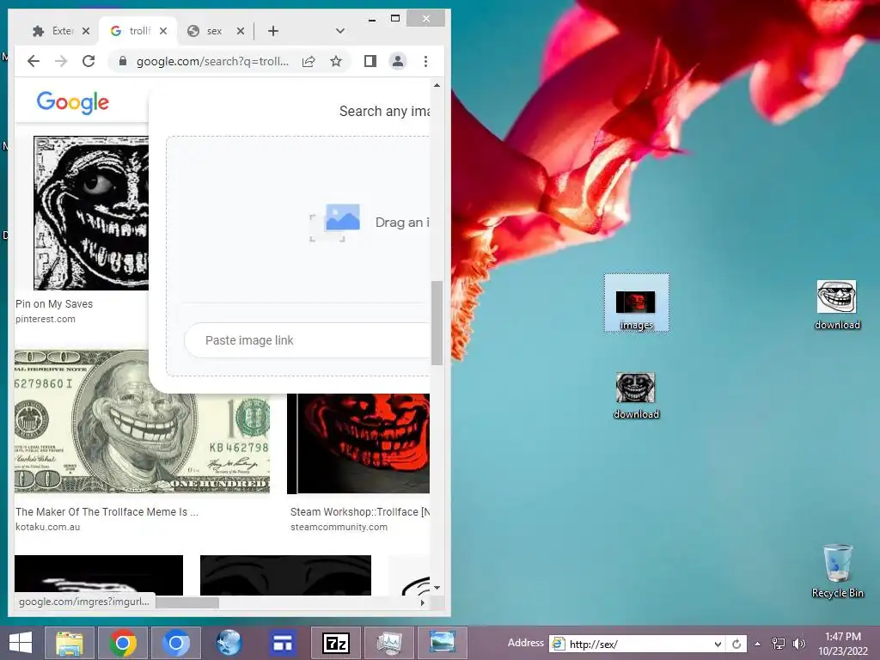Select the dark trollface download icon
Image resolution: width=880 pixels, height=660 pixels.
point(636,395)
